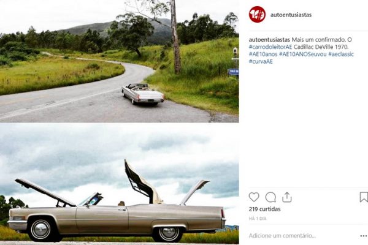Select the bottom Cadillac side-view photo
This screenshot has width=368, height=245.
point(120,184)
